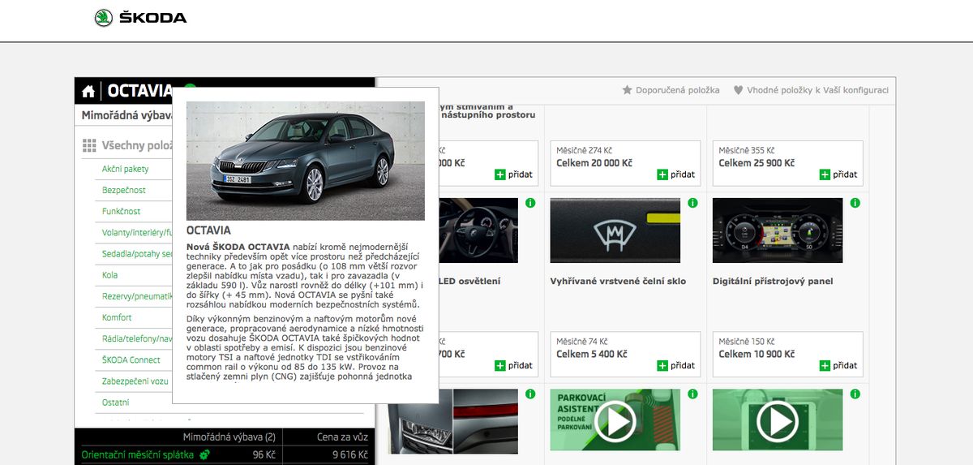Image resolution: width=973 pixels, height=465 pixels.
Task: Click přidat label on 10 900 Kč card
Action: pos(845,365)
